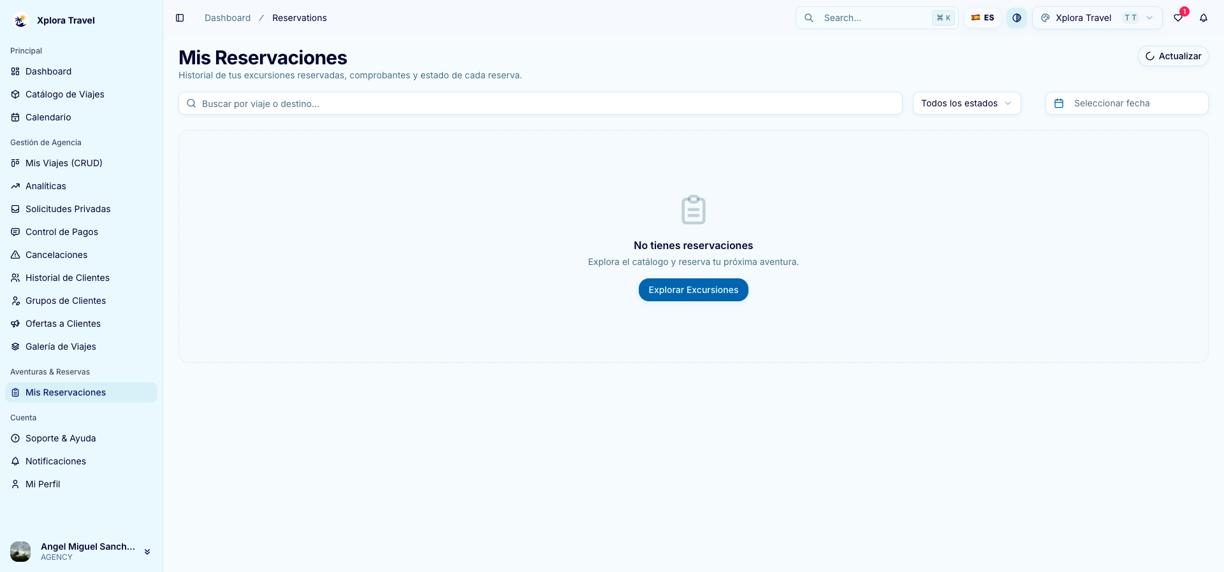Open Solicitudes Privadas link

[81, 209]
